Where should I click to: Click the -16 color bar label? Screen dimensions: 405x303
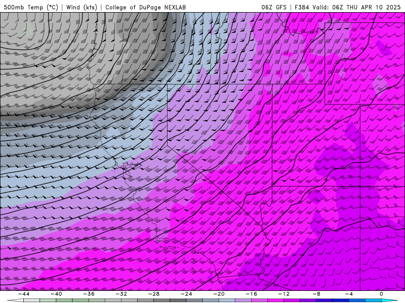(x=252, y=294)
